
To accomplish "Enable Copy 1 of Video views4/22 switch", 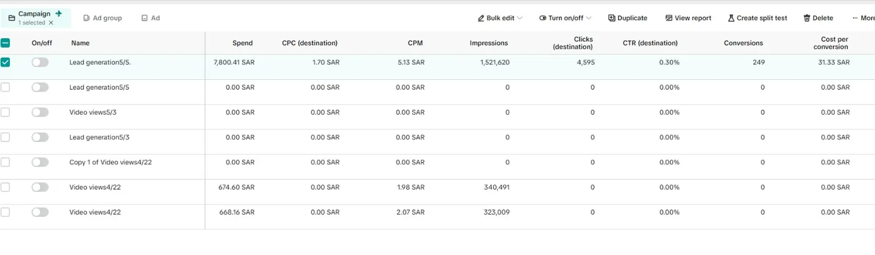I will pyautogui.click(x=40, y=162).
